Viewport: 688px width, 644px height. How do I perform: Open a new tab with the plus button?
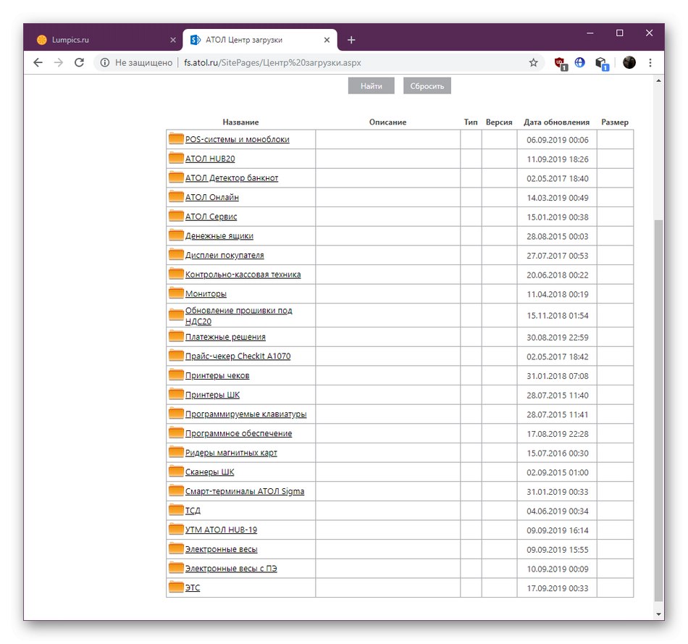(x=351, y=40)
